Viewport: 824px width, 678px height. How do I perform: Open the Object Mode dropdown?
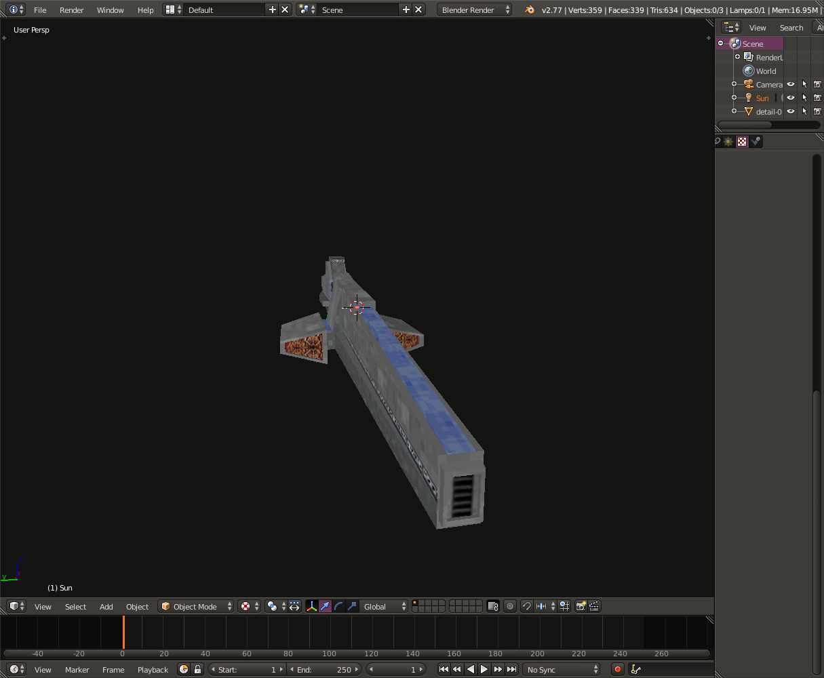click(195, 606)
